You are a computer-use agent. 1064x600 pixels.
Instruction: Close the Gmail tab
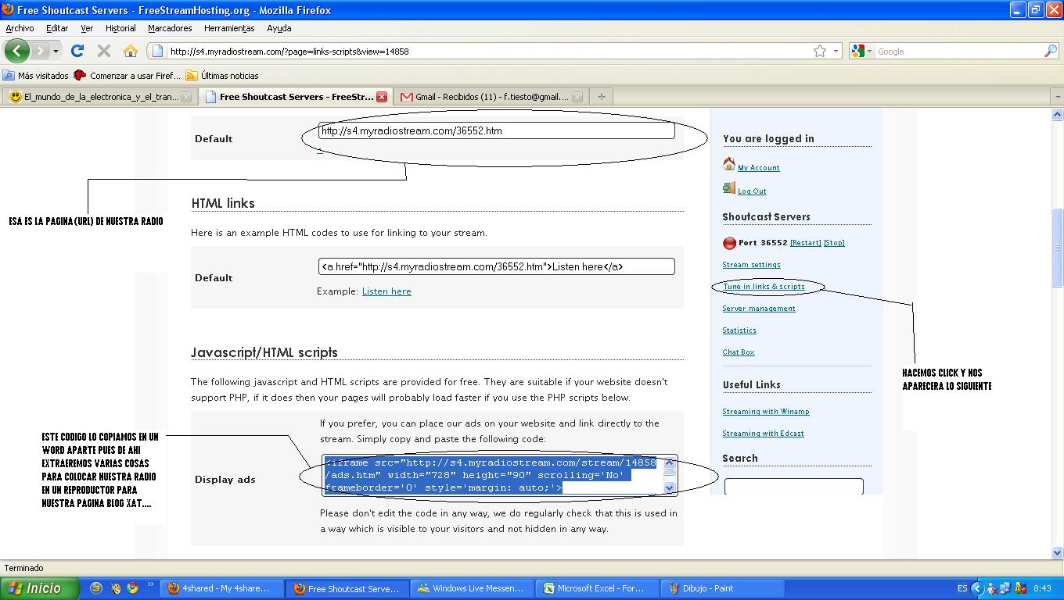[577, 97]
